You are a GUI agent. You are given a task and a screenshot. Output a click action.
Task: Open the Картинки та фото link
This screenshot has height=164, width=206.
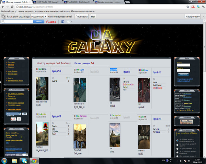pyautogui.click(x=15, y=81)
